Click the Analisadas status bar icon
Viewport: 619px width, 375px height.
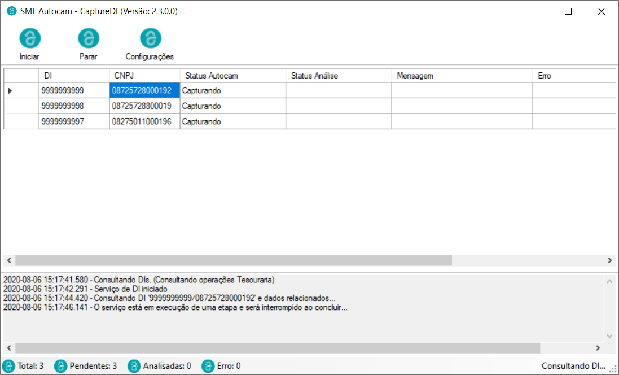tap(134, 366)
